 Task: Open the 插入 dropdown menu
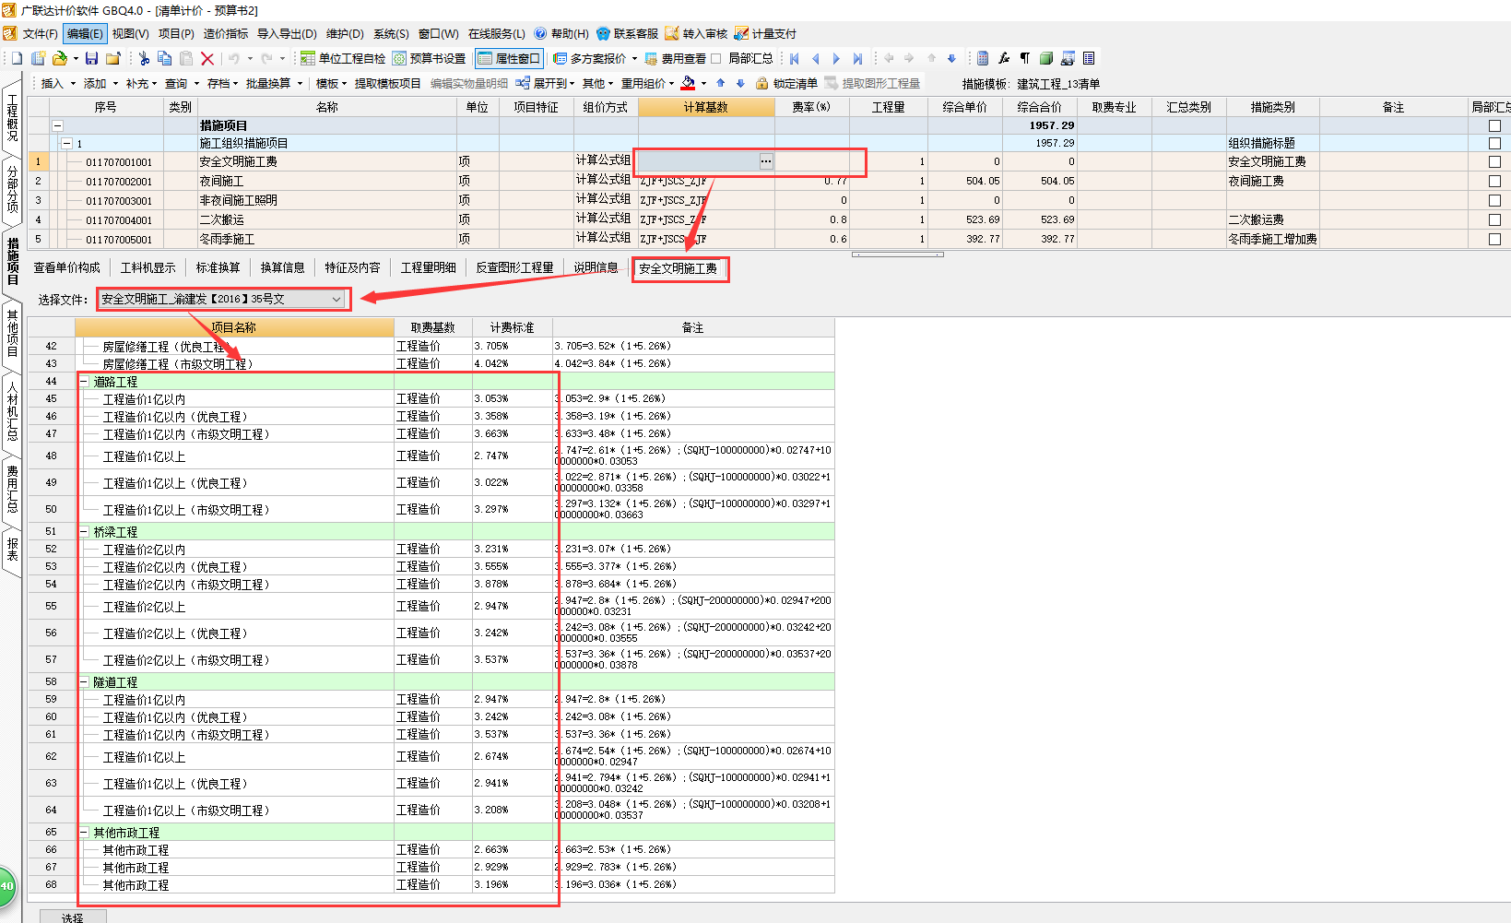[57, 83]
